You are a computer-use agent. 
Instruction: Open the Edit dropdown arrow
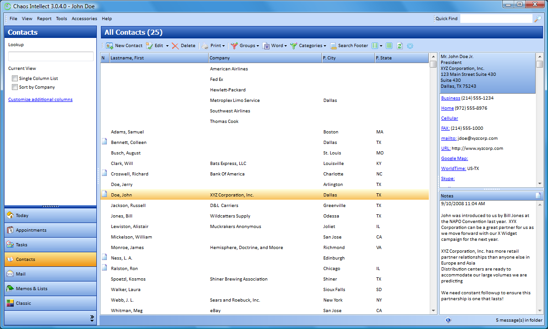pyautogui.click(x=167, y=46)
